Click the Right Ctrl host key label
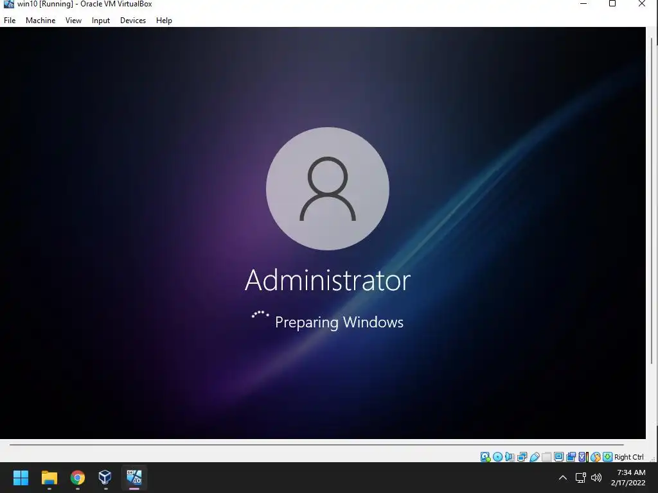Screen dimensions: 658x493 point(628,457)
